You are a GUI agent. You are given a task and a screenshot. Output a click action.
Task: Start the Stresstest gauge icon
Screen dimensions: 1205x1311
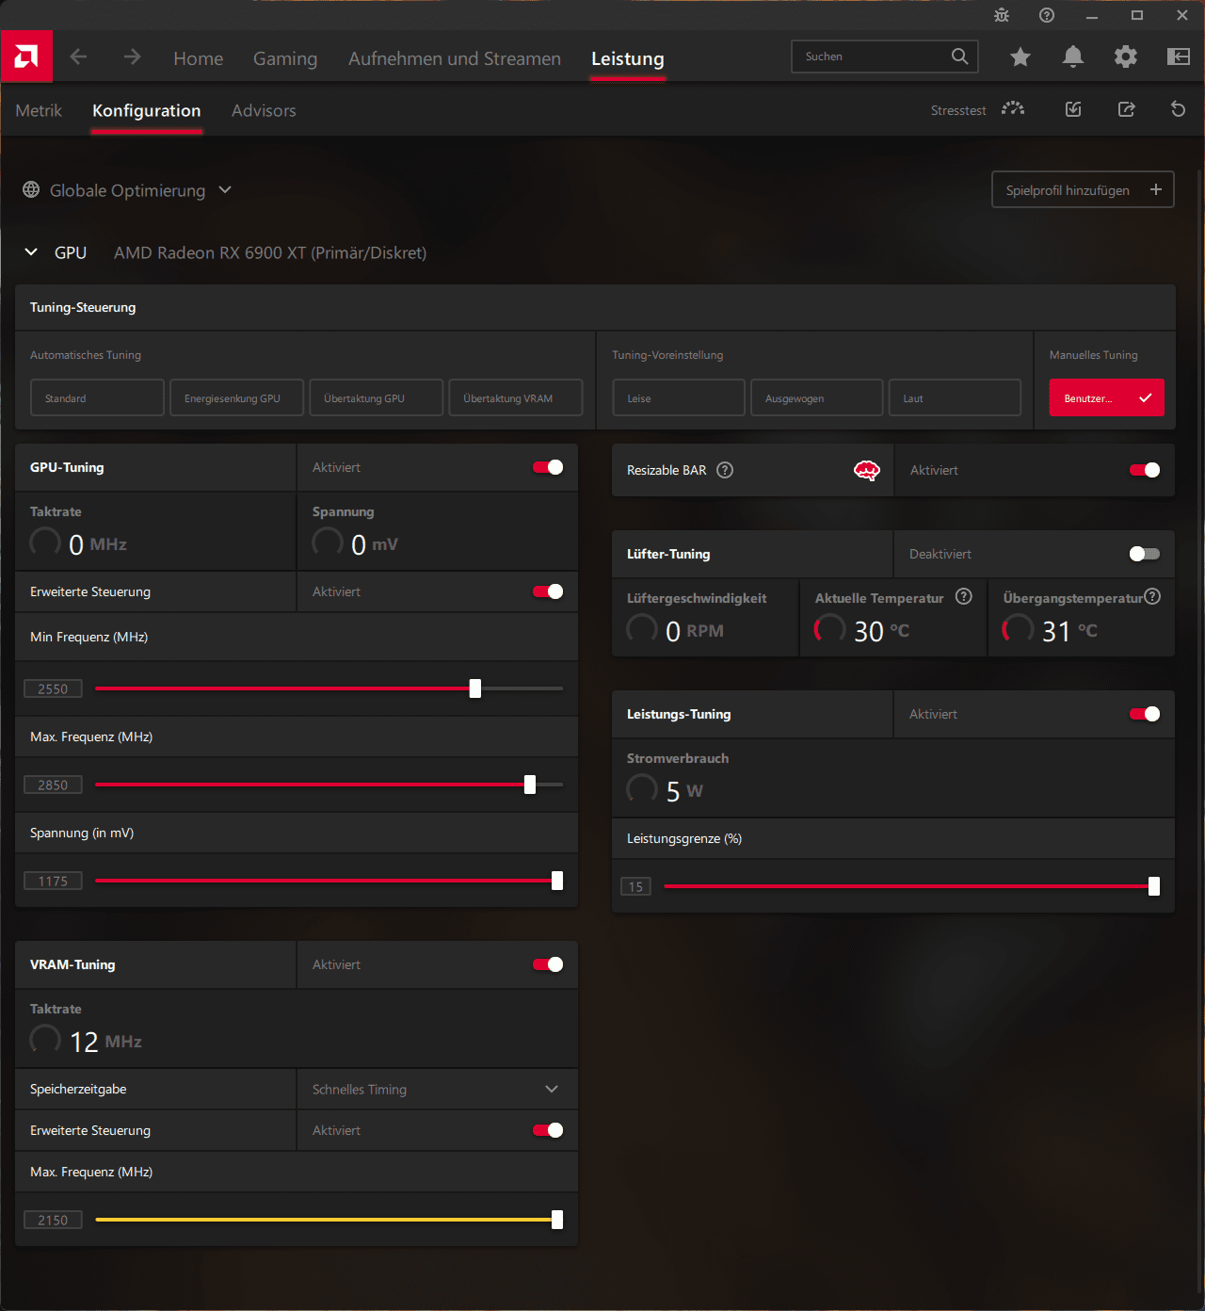click(x=1013, y=109)
